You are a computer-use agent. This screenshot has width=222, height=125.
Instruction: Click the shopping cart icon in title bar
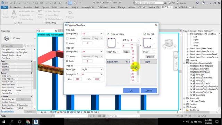point(197,3)
